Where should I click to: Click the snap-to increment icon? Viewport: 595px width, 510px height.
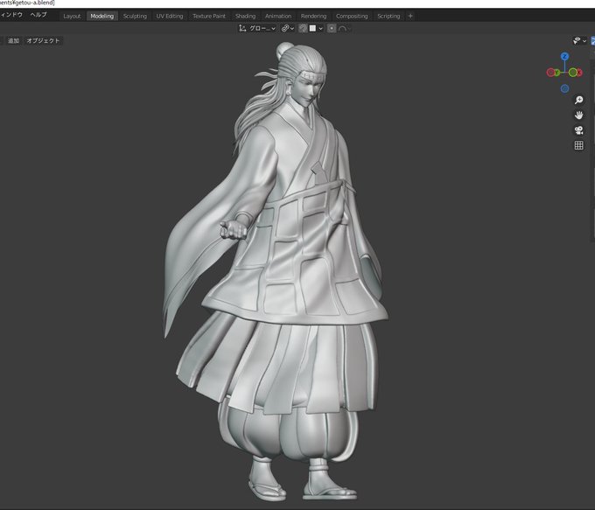(312, 29)
